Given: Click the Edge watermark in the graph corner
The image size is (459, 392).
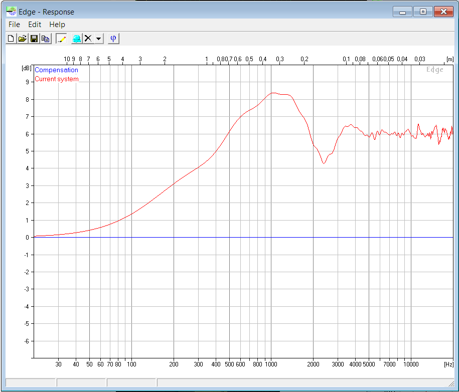Looking at the screenshot, I should tap(435, 70).
